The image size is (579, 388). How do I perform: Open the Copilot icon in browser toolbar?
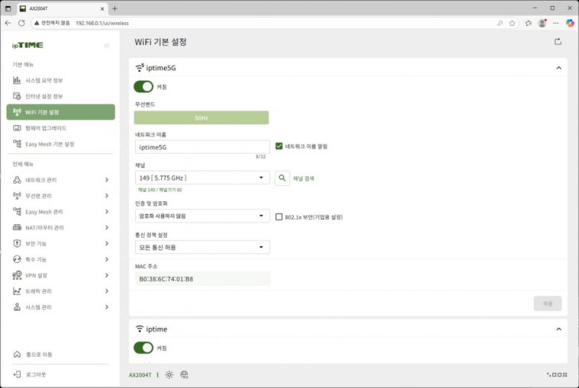point(570,23)
